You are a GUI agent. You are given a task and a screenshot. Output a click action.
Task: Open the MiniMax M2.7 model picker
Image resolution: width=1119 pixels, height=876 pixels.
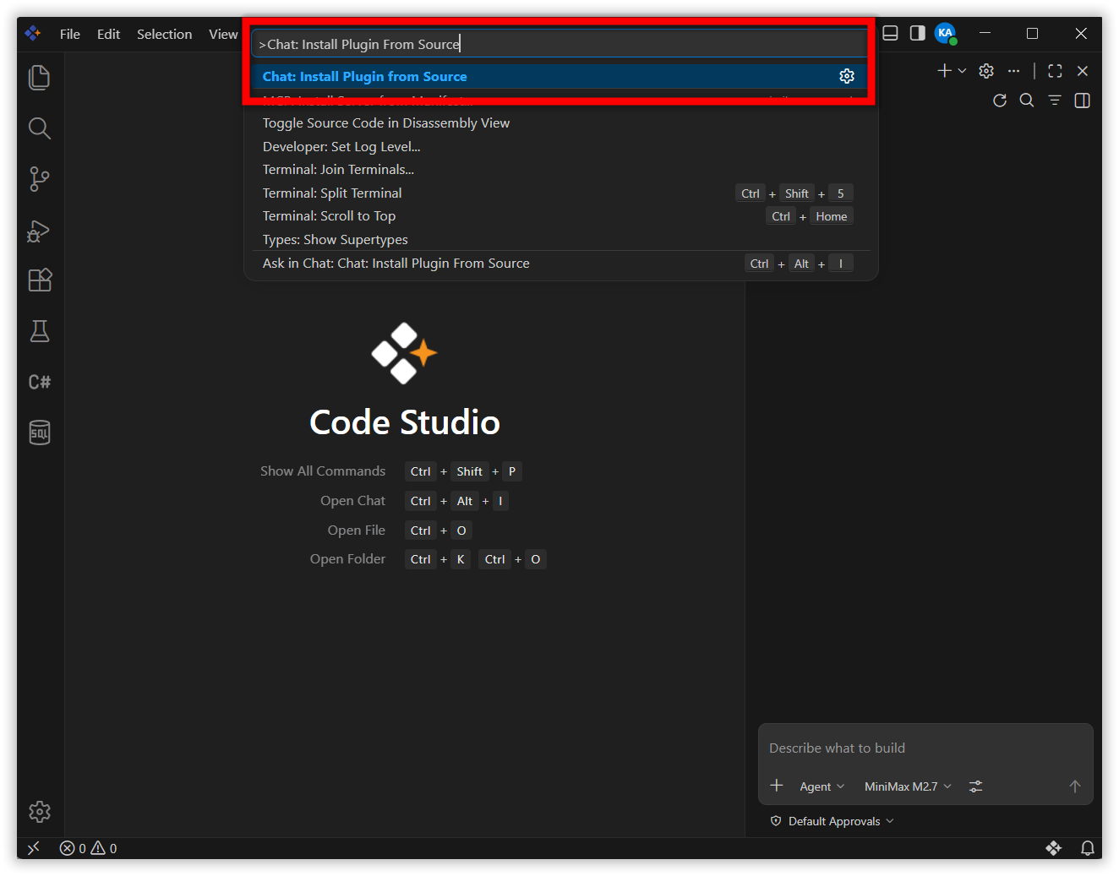tap(908, 786)
